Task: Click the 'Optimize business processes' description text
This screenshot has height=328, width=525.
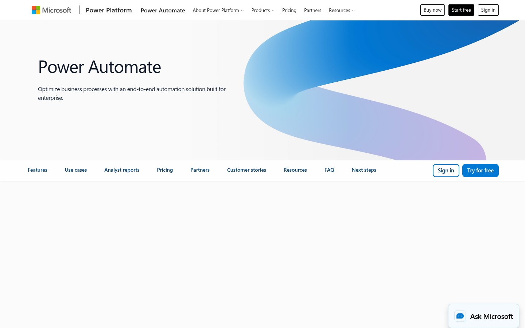Action: coord(132,93)
